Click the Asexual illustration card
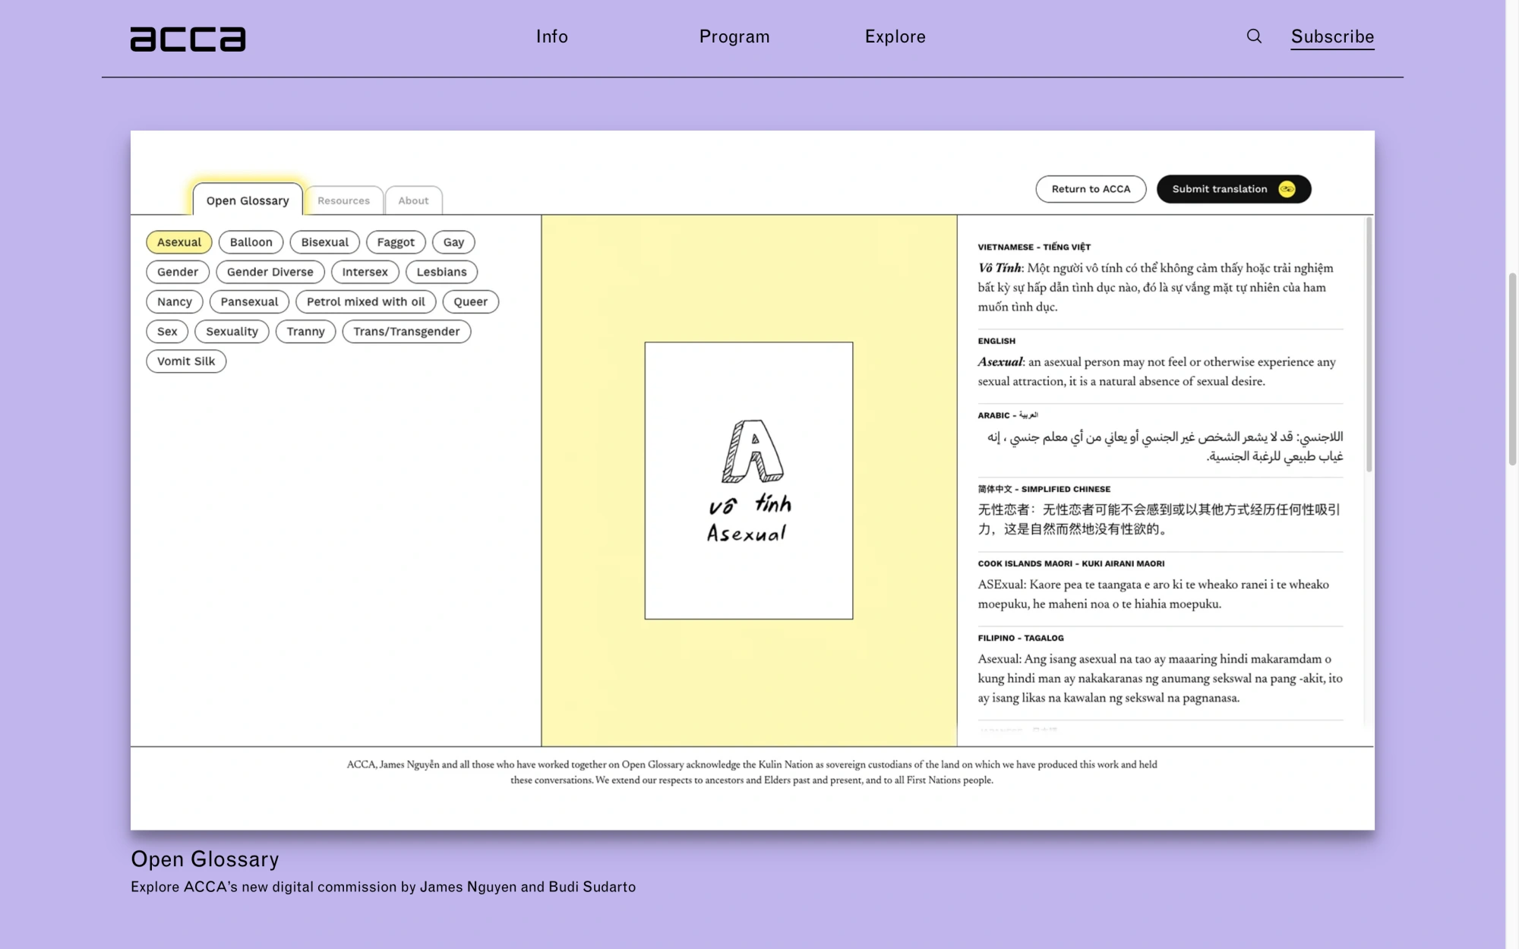The height and width of the screenshot is (949, 1519). click(748, 480)
